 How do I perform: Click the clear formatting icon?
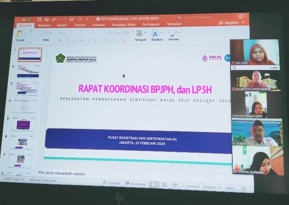[126, 33]
